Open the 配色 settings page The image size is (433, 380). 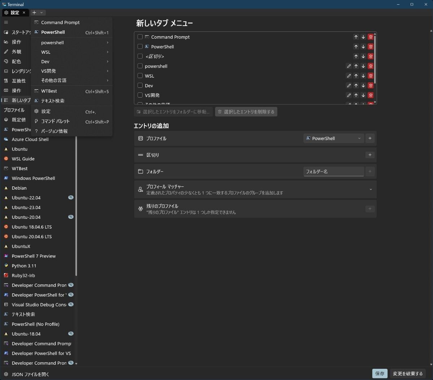[x=16, y=61]
